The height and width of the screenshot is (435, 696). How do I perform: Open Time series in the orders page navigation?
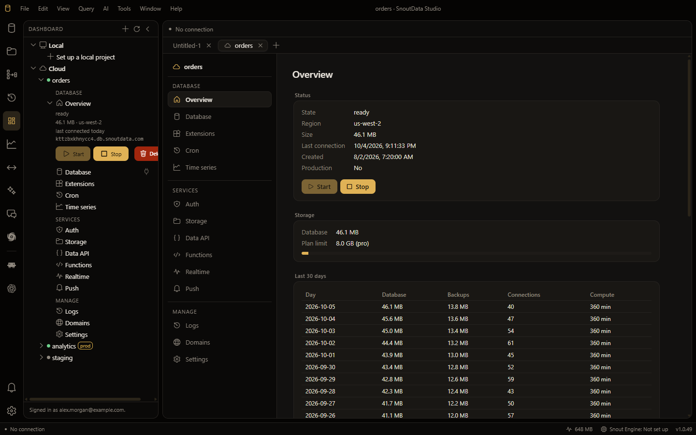tap(219, 168)
